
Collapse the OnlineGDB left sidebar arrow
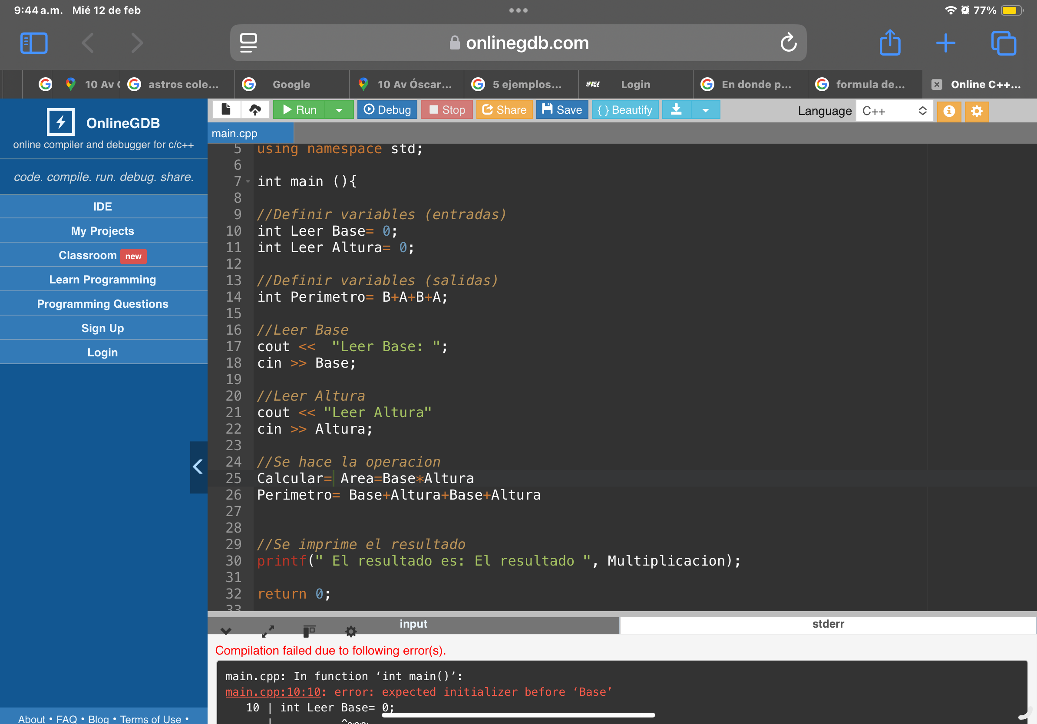click(198, 467)
